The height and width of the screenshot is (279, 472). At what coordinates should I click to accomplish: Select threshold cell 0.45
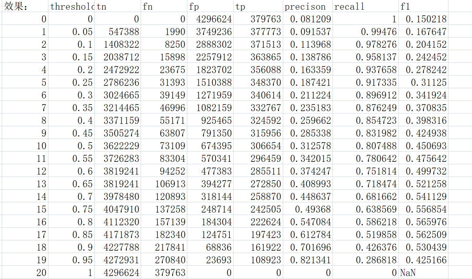[71, 133]
